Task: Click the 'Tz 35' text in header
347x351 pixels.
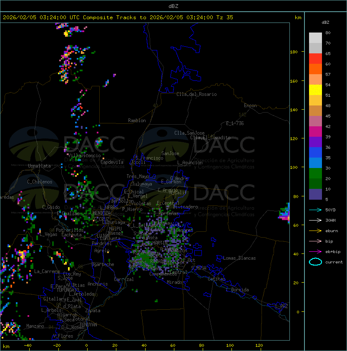Action: pyautogui.click(x=225, y=18)
